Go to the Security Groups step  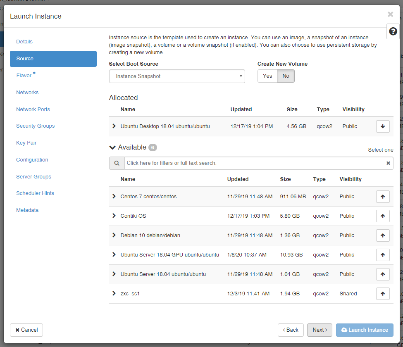point(36,126)
